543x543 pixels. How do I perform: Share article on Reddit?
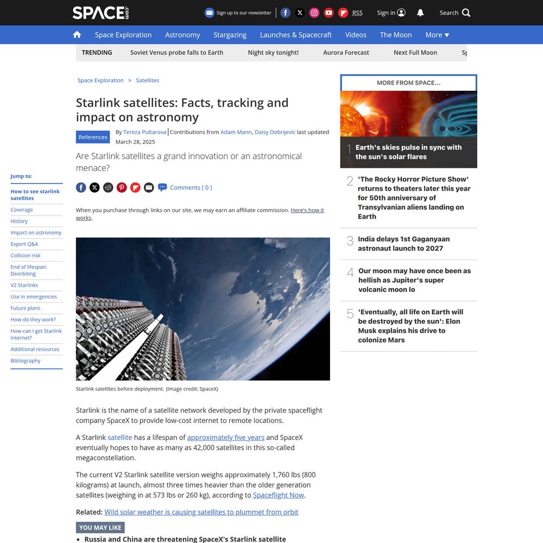pos(108,187)
